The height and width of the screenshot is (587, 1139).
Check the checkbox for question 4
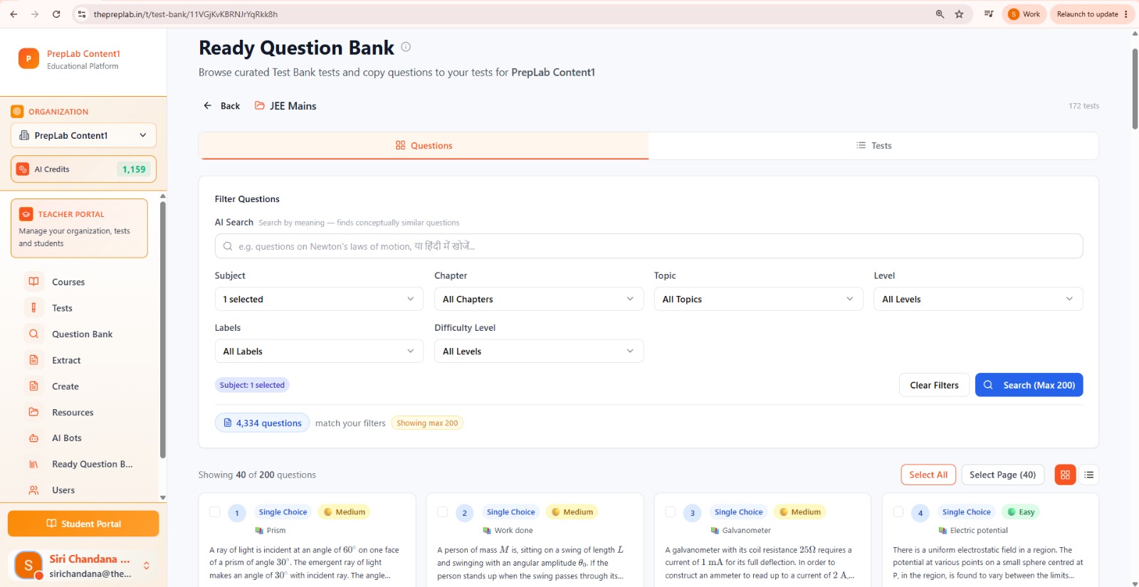[898, 512]
